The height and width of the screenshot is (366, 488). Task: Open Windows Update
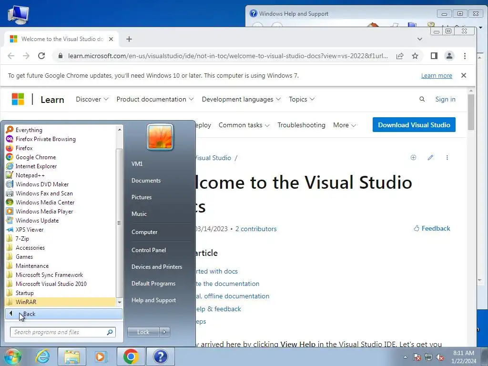tap(61, 220)
